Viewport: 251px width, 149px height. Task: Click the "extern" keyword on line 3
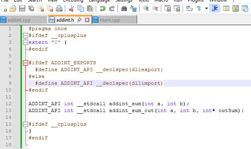tap(38, 42)
